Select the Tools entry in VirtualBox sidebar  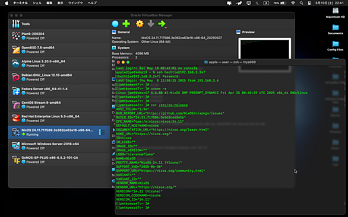click(x=59, y=24)
